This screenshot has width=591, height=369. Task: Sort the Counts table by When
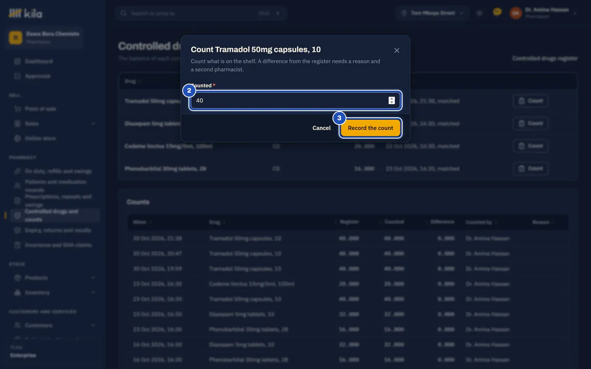(142, 222)
